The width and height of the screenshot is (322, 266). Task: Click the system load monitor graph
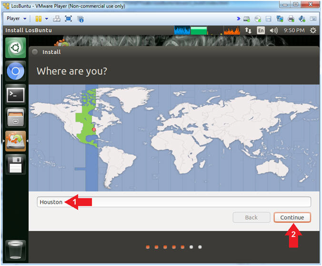point(207,31)
